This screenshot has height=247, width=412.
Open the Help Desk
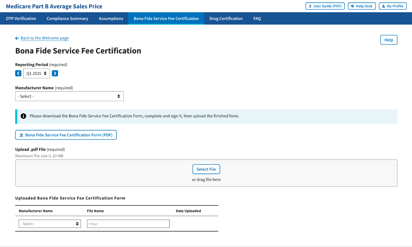362,6
